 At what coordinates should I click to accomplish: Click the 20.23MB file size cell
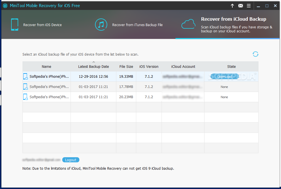click(126, 97)
